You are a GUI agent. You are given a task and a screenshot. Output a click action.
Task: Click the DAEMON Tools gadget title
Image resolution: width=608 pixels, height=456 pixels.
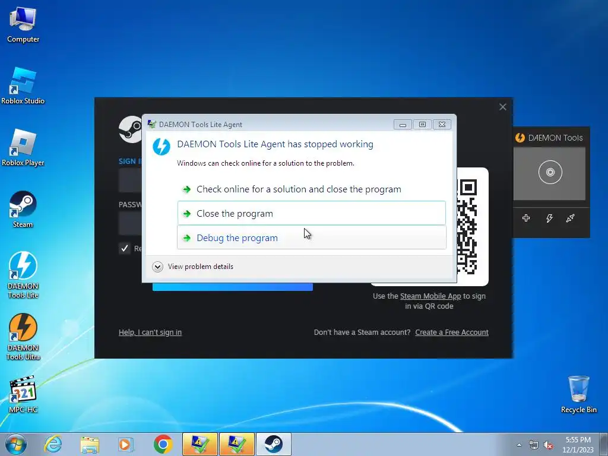(x=555, y=138)
